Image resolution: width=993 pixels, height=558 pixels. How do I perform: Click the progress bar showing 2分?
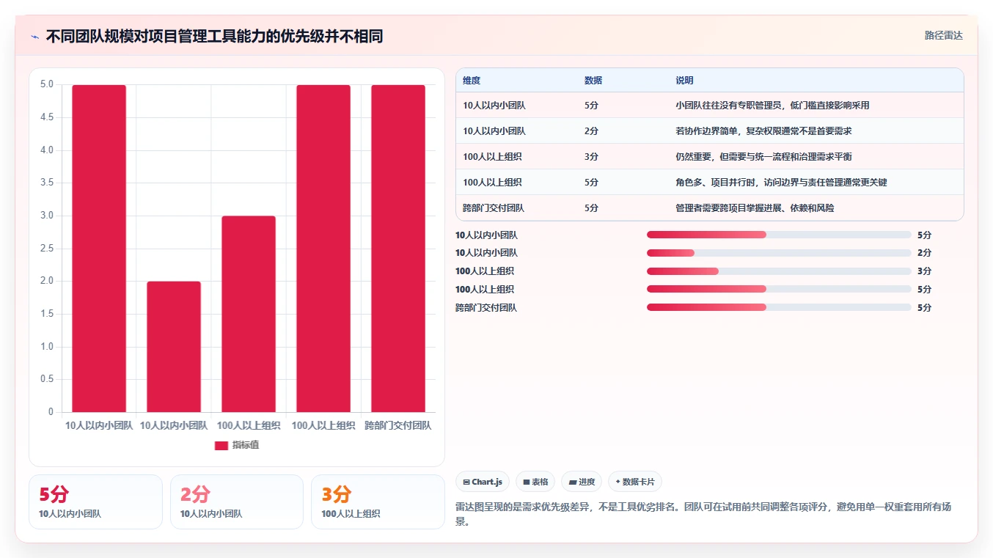(x=779, y=253)
